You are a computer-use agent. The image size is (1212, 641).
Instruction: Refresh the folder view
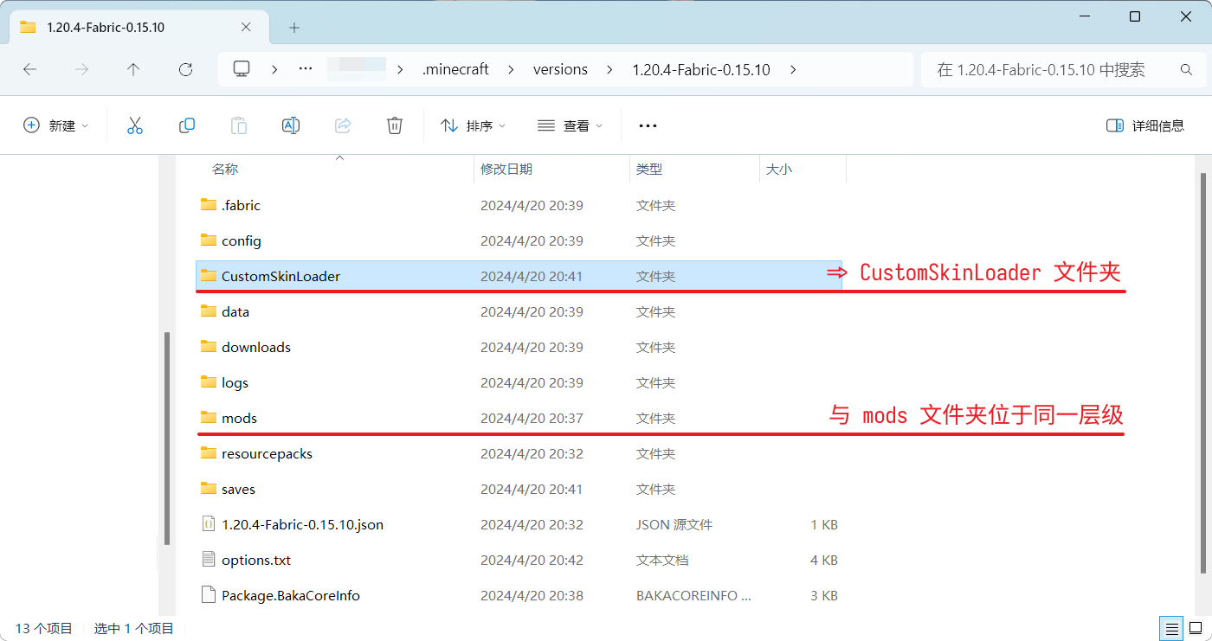(x=185, y=70)
